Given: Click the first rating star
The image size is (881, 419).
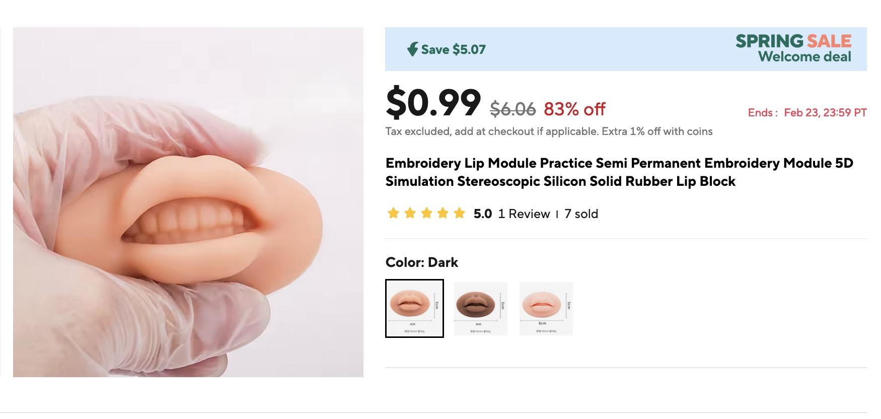Looking at the screenshot, I should coord(393,214).
